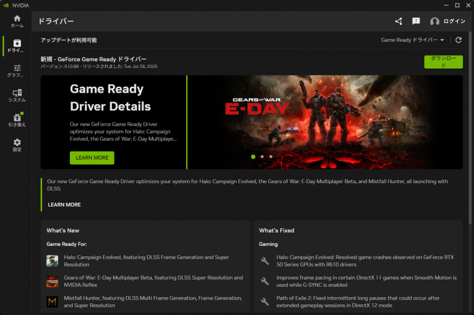This screenshot has height=315, width=474.
Task: Click the Gears of War E-Day banner image
Action: (x=325, y=122)
